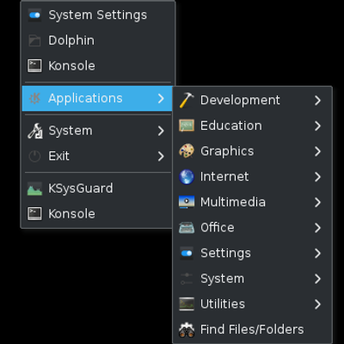Click the 'Education' text label
Screen dimensions: 344x344
(x=231, y=126)
